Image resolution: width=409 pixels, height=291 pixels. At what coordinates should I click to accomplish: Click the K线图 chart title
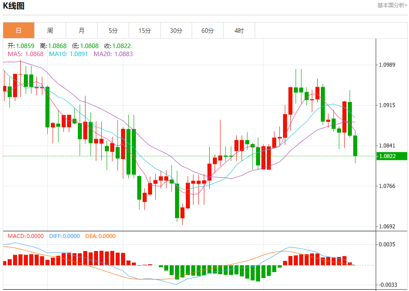[x=13, y=5]
